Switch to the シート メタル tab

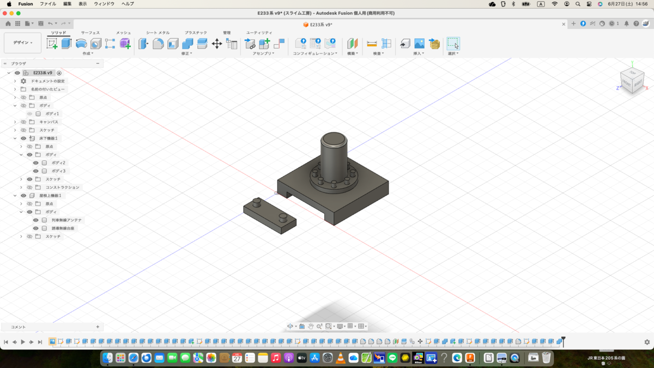(158, 33)
